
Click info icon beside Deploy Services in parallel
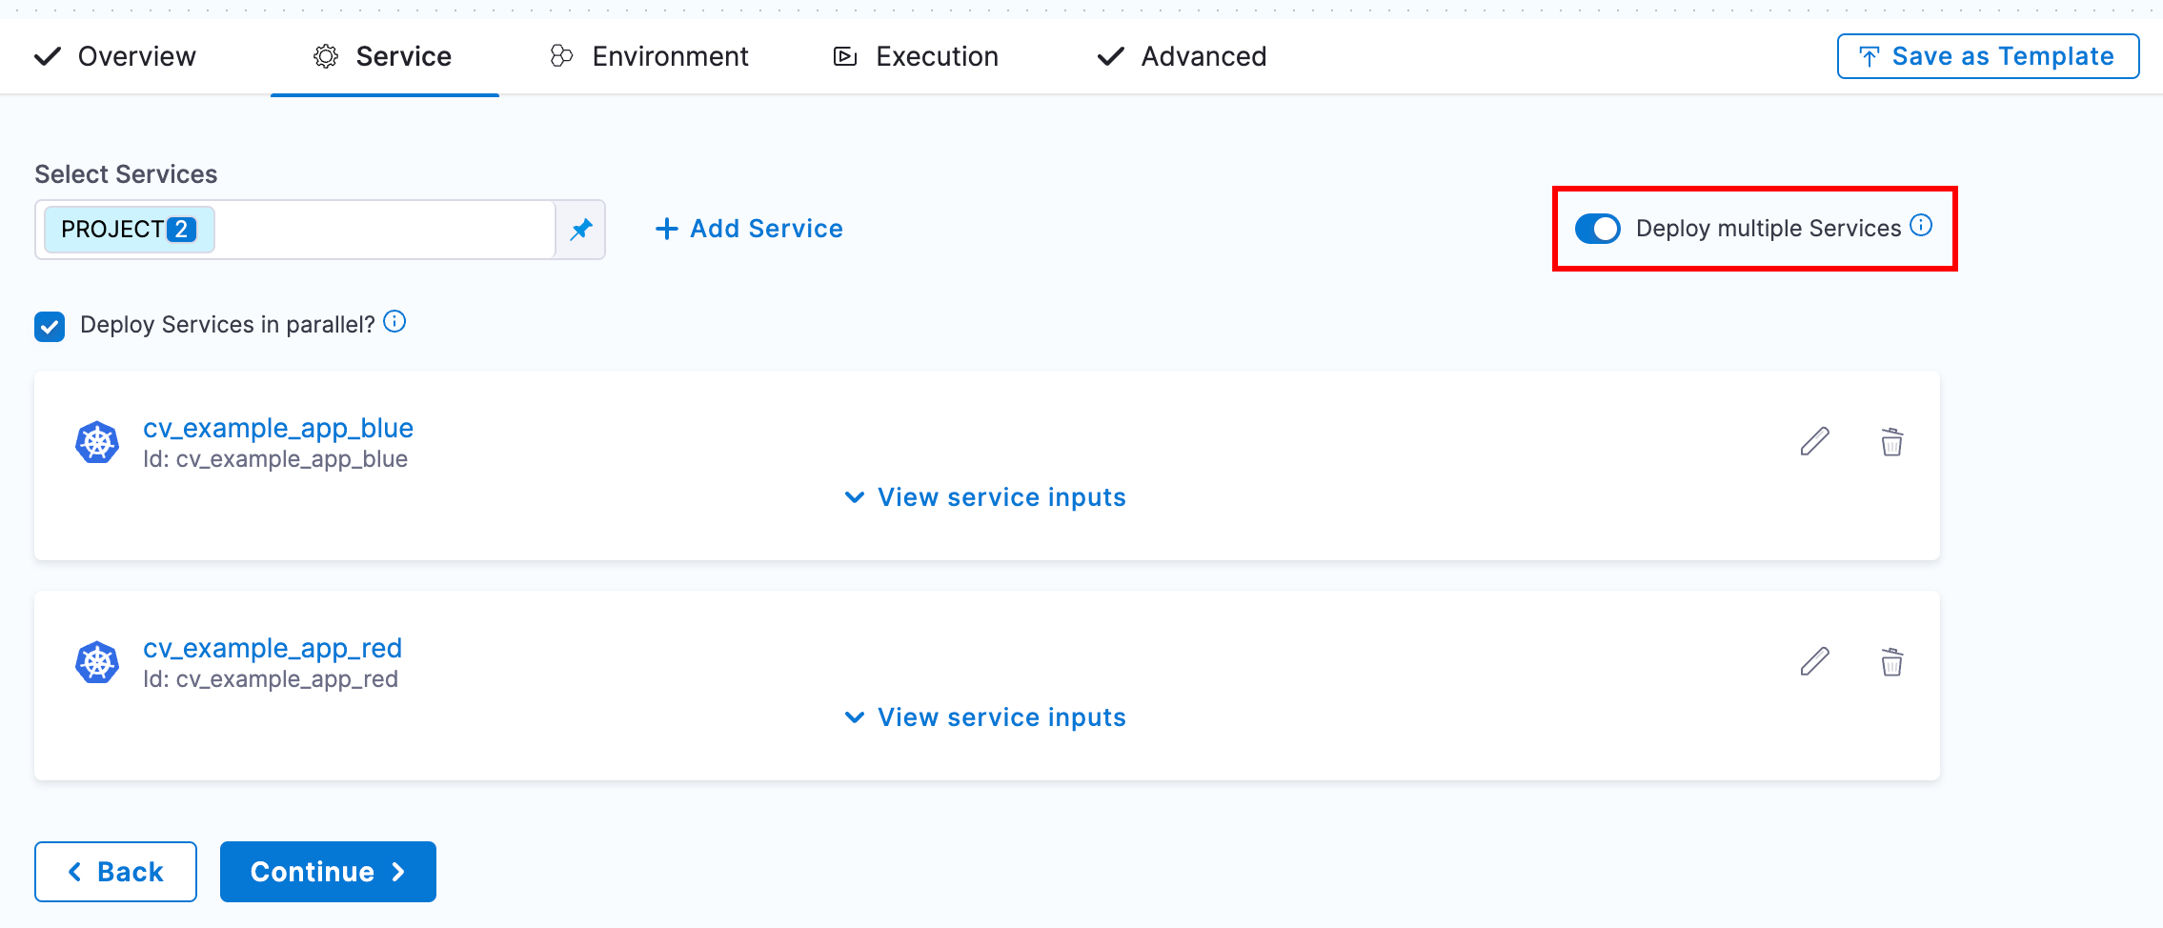[394, 322]
